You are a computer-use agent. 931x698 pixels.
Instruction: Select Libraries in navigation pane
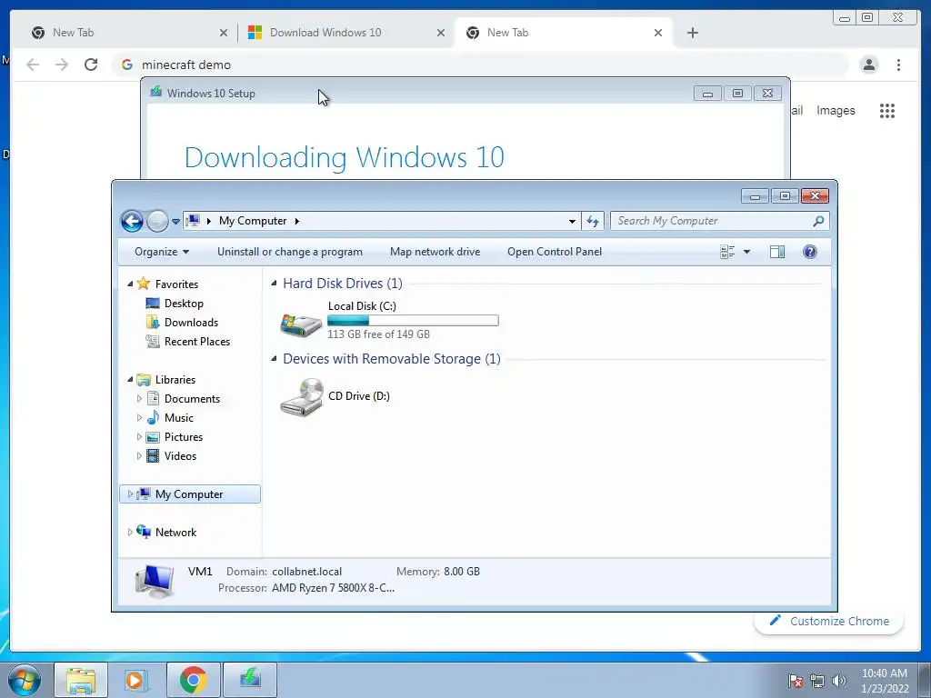(175, 380)
